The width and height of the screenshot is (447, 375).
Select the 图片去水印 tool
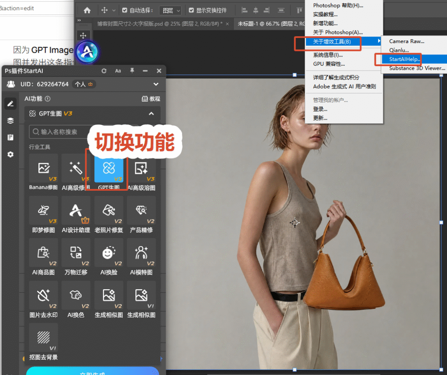(x=43, y=300)
